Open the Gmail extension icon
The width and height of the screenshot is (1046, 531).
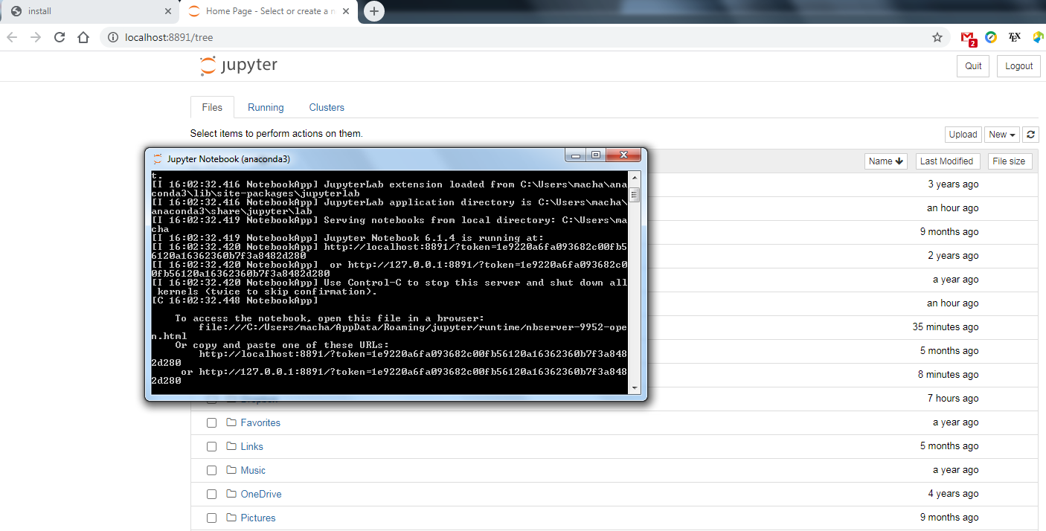pos(967,37)
